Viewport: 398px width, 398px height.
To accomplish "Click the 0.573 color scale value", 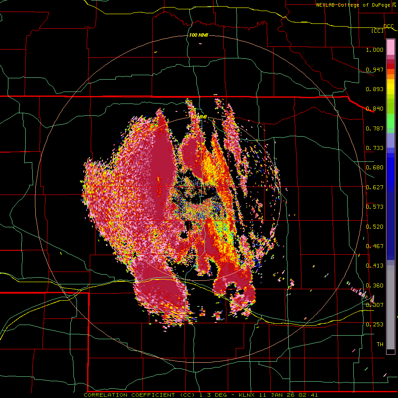I will (375, 207).
